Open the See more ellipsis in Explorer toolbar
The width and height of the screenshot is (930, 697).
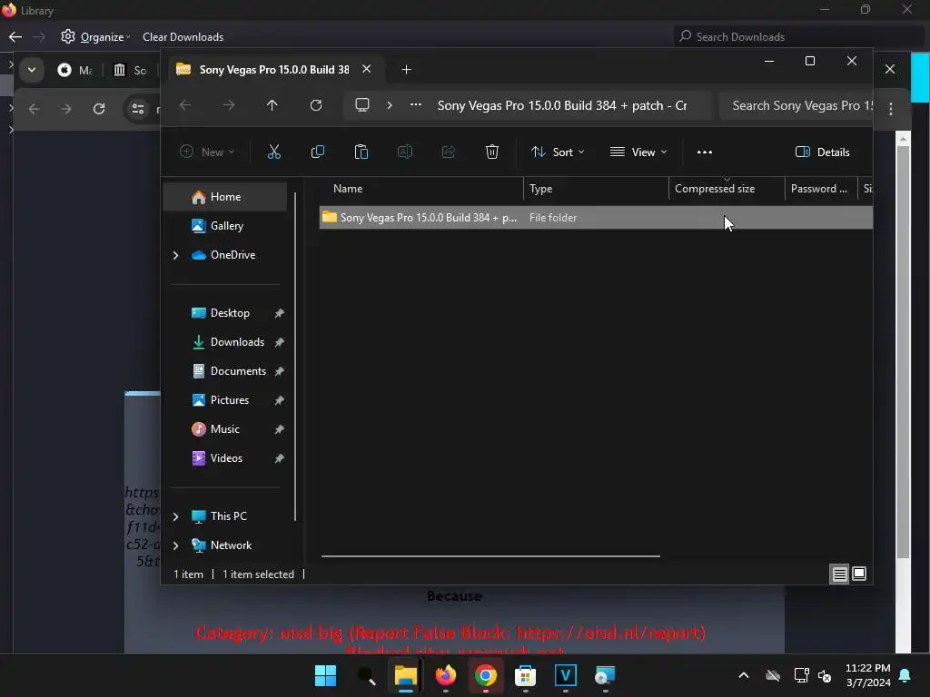point(704,152)
